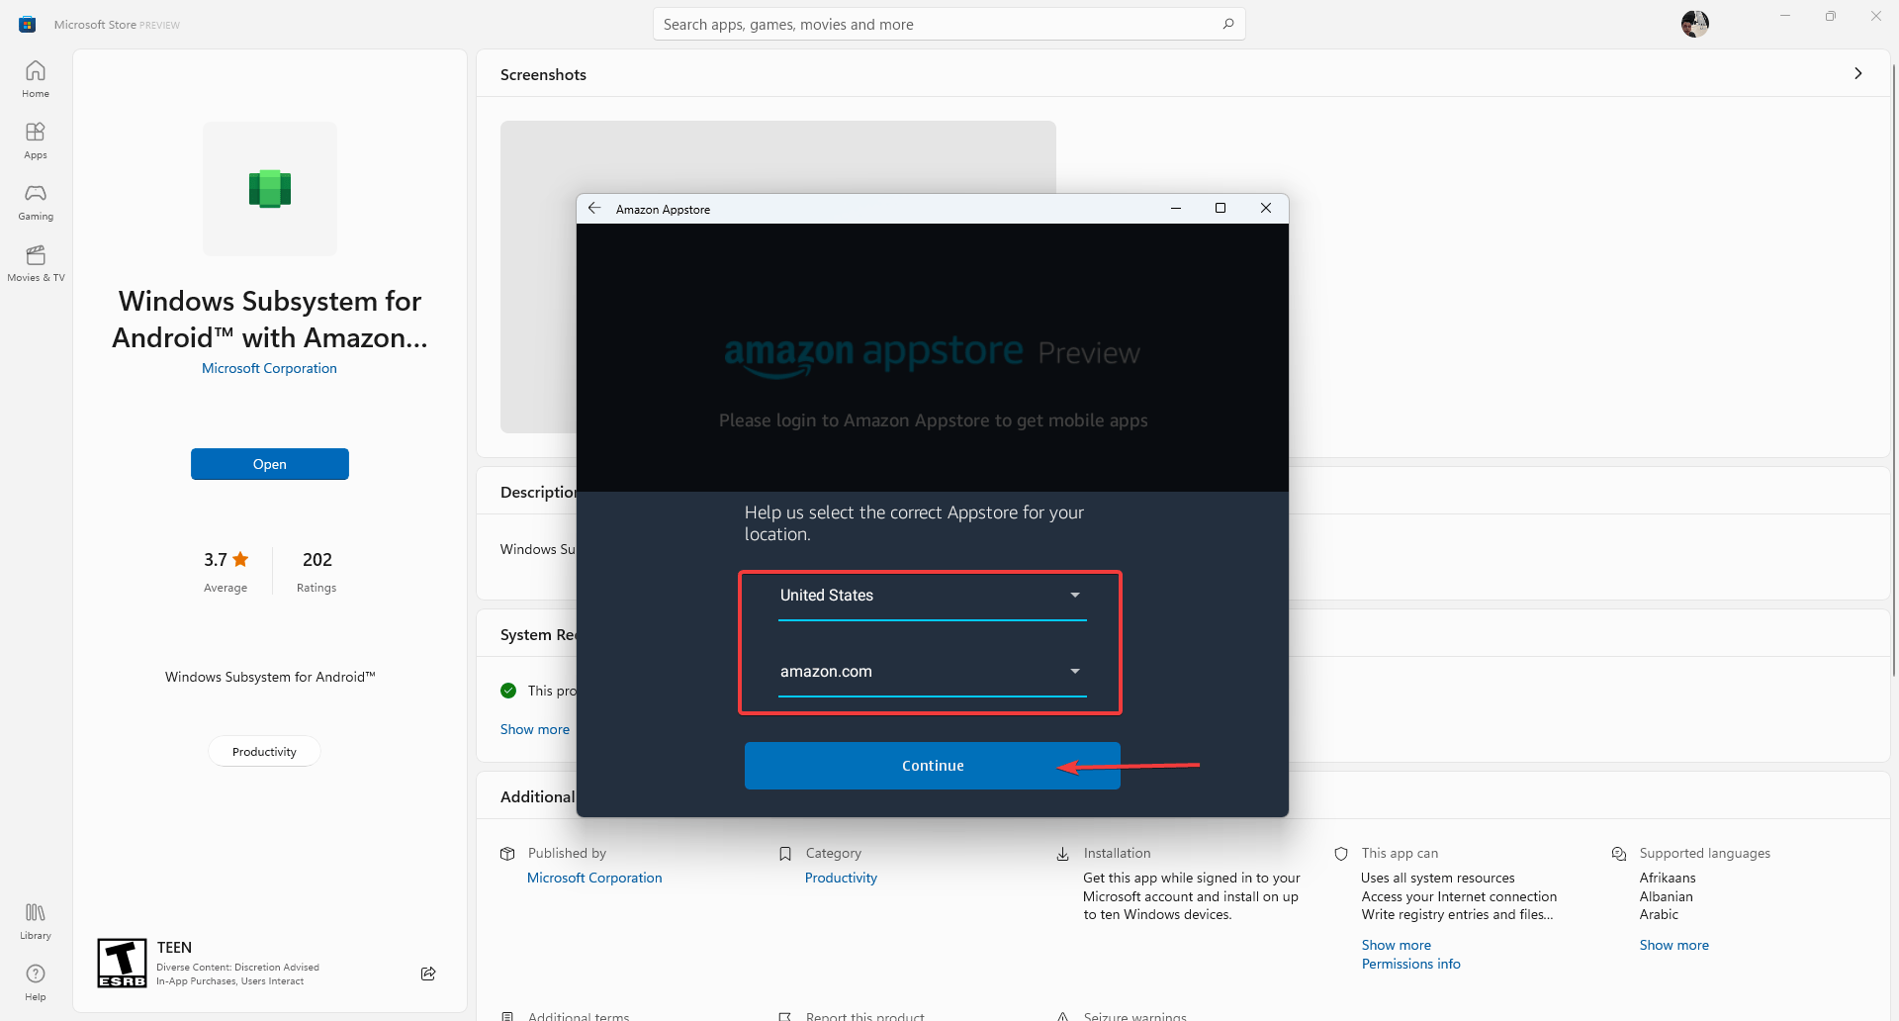Image resolution: width=1899 pixels, height=1021 pixels.
Task: Click the share icon near ESRB rating
Action: pyautogui.click(x=428, y=974)
